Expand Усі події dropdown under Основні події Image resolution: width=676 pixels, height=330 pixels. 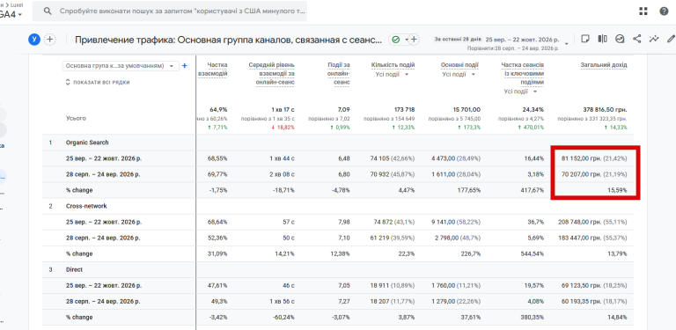[459, 75]
